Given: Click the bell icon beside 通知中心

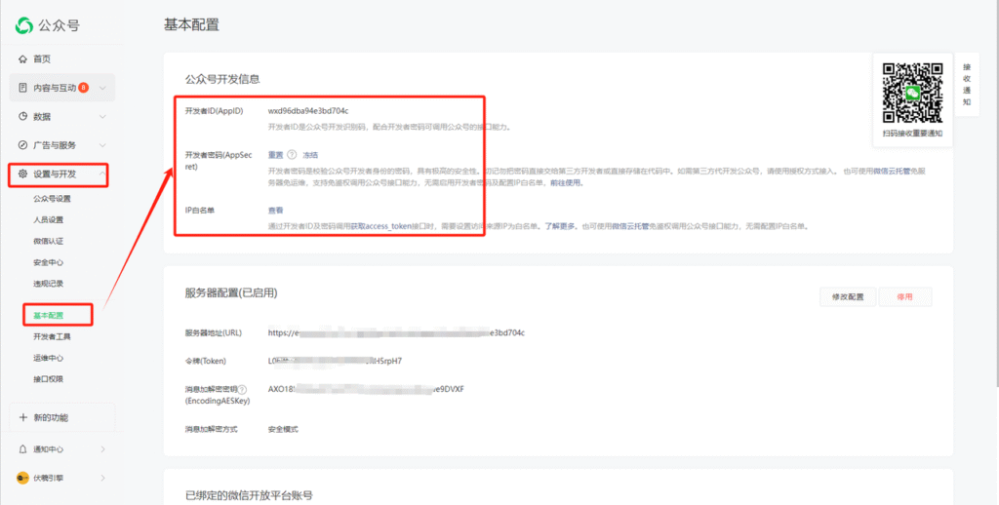Looking at the screenshot, I should [23, 449].
